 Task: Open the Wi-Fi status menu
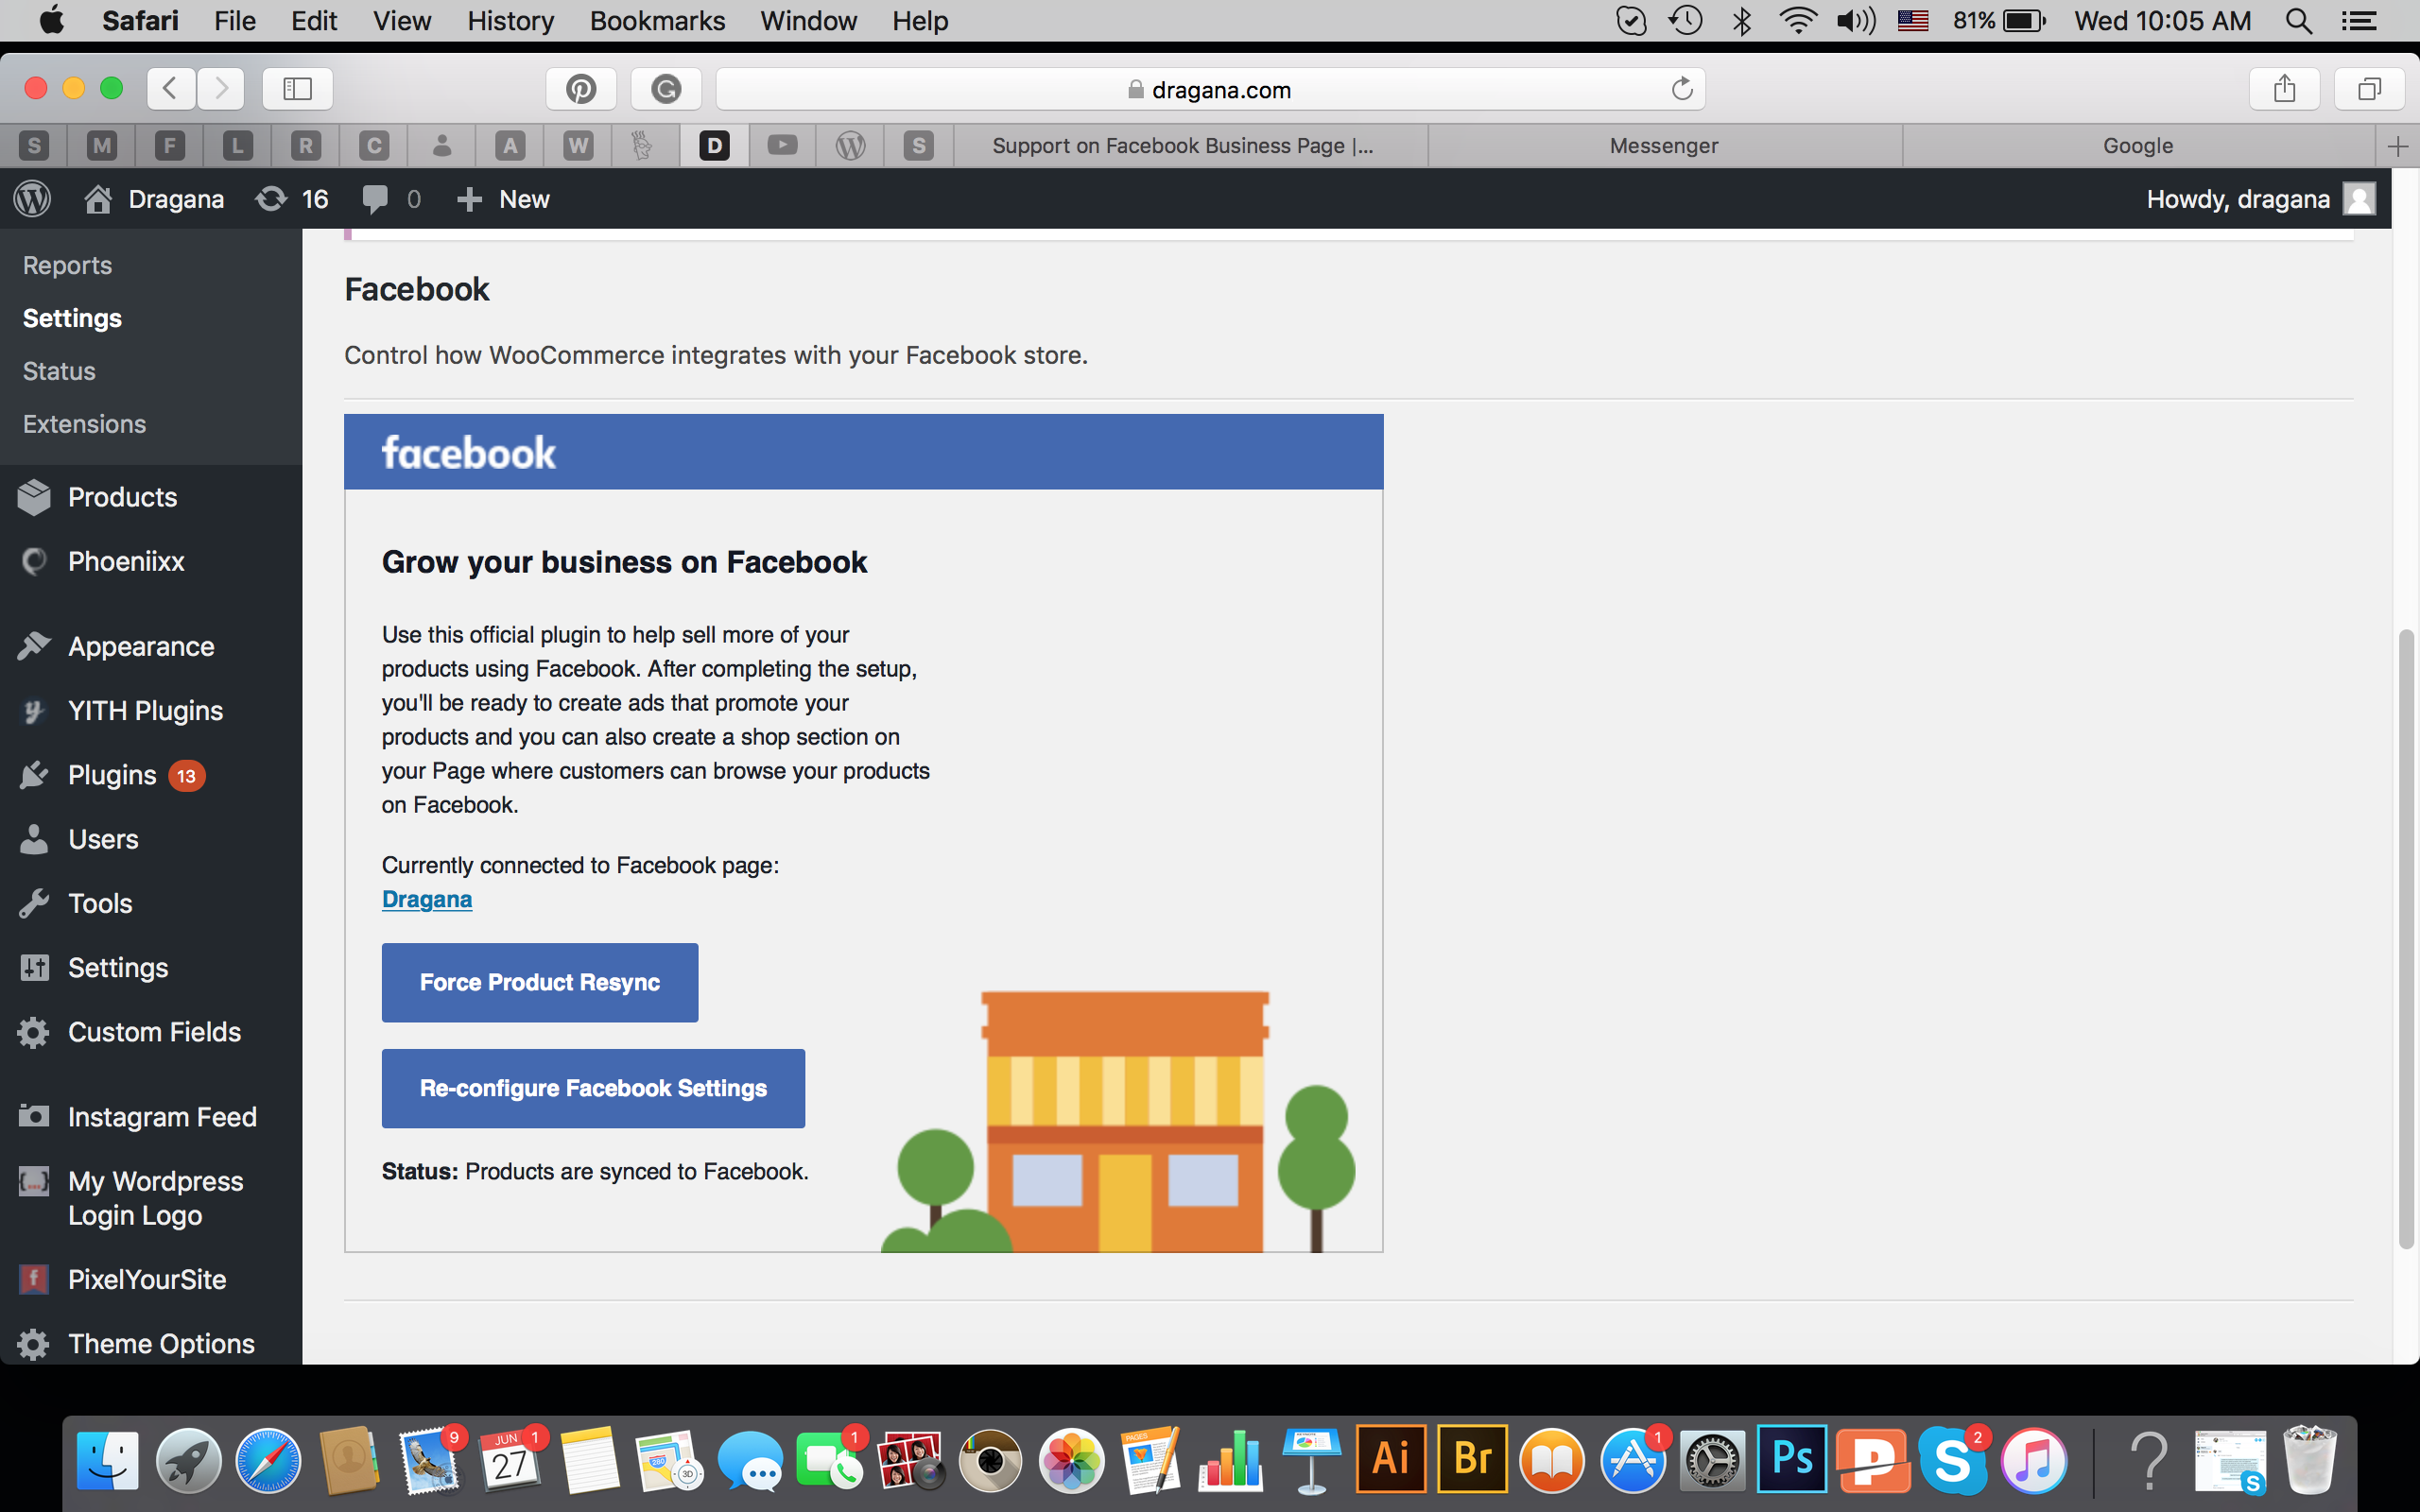click(1798, 21)
